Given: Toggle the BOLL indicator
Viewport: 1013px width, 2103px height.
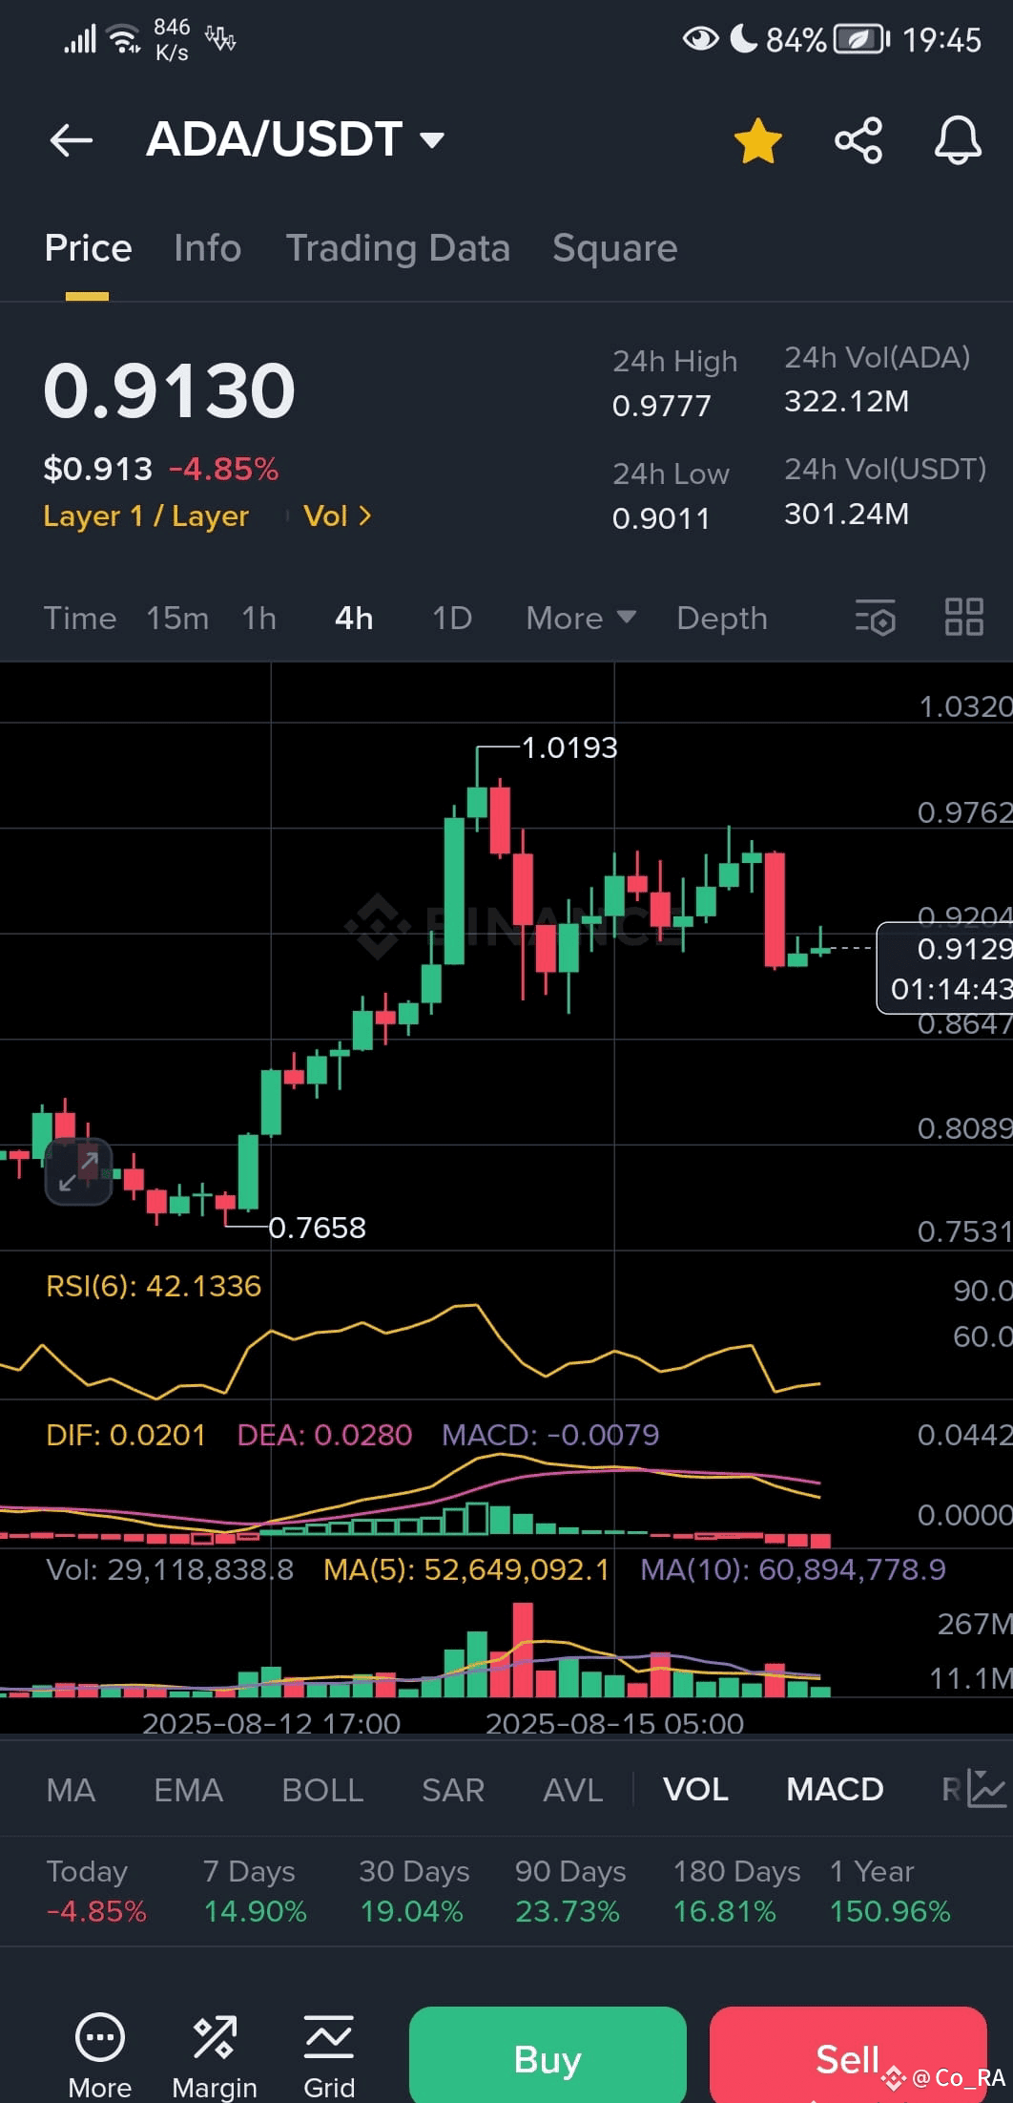Looking at the screenshot, I should (x=322, y=1790).
